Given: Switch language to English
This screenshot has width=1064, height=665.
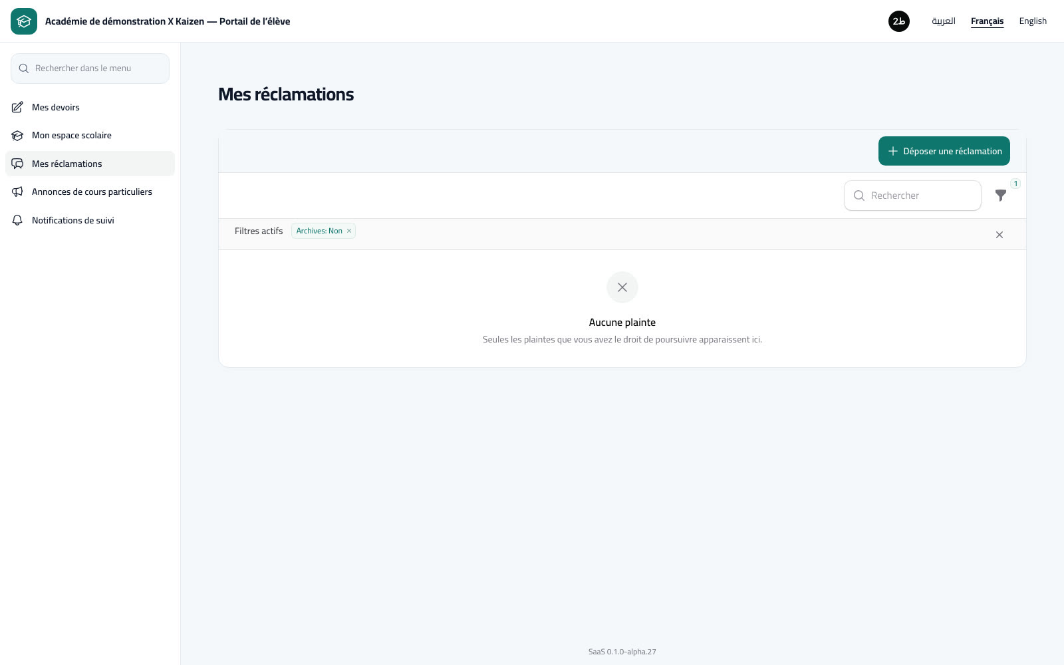Looking at the screenshot, I should tap(1033, 21).
